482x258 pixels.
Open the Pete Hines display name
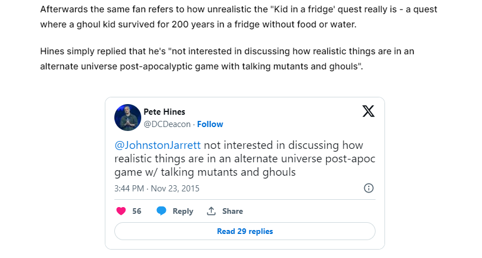(164, 112)
